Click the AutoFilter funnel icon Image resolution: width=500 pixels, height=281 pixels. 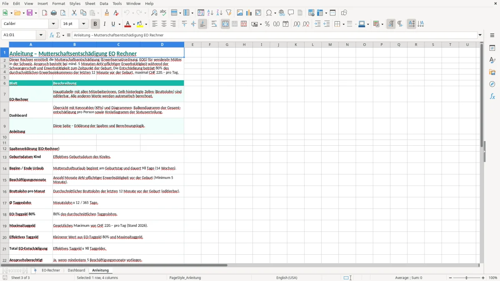229,13
